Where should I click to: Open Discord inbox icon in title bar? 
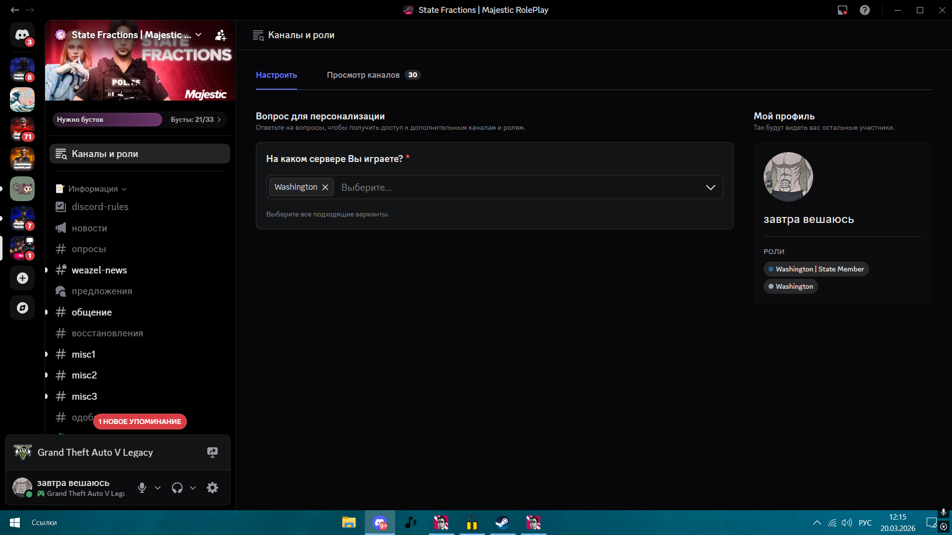[842, 10]
